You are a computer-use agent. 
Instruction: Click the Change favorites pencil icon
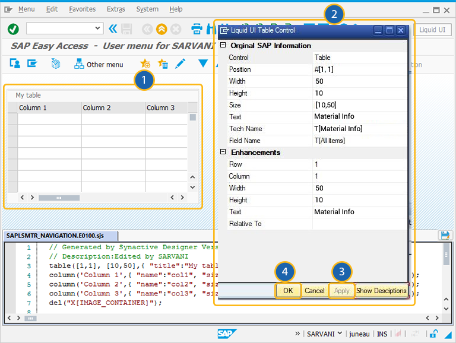pos(180,63)
